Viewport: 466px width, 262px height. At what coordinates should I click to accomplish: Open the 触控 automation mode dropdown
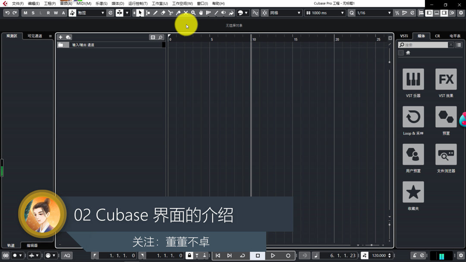pos(91,12)
